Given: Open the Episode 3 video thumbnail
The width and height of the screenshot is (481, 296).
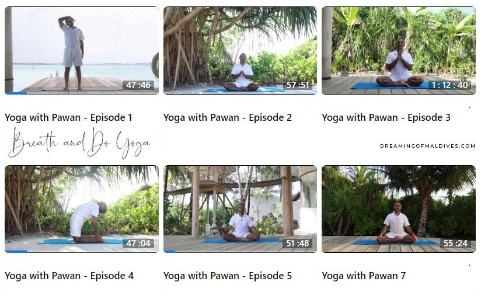Looking at the screenshot, I should pyautogui.click(x=399, y=50).
